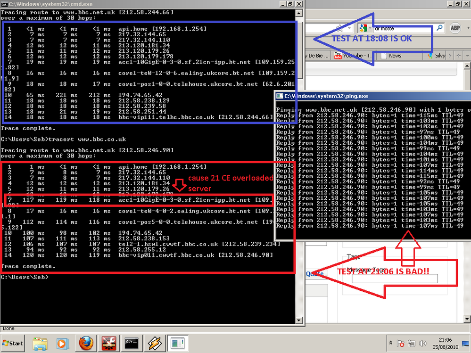
Task: Open Windows Explorer from the Quick Launch bar
Action: 40,343
